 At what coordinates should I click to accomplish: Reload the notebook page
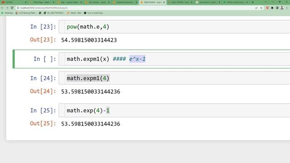[x=12, y=8]
